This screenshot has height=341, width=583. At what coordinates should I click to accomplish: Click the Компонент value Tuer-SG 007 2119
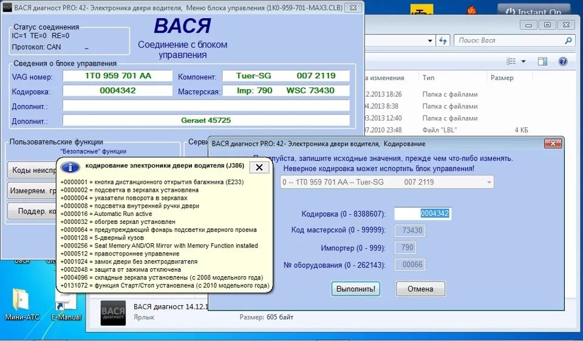coord(285,76)
